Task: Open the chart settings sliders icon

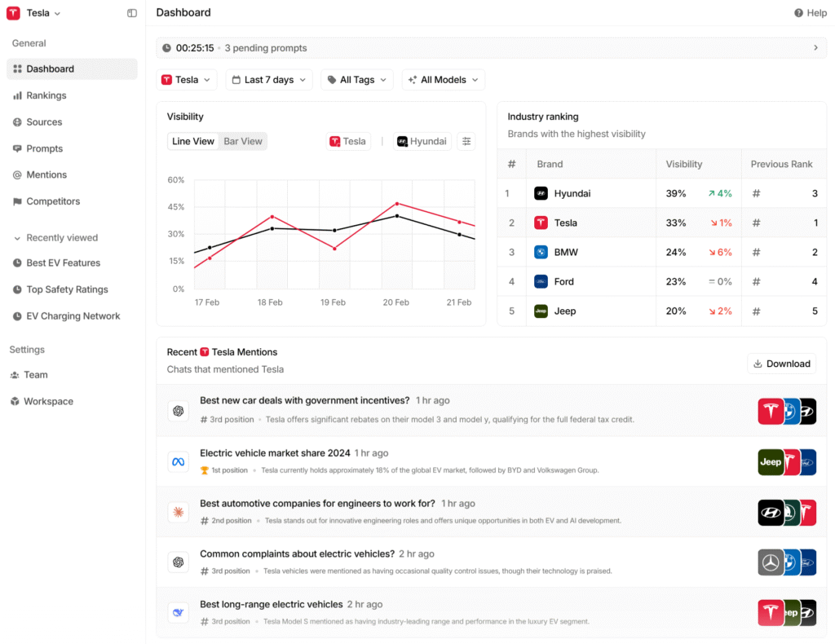Action: click(x=466, y=141)
